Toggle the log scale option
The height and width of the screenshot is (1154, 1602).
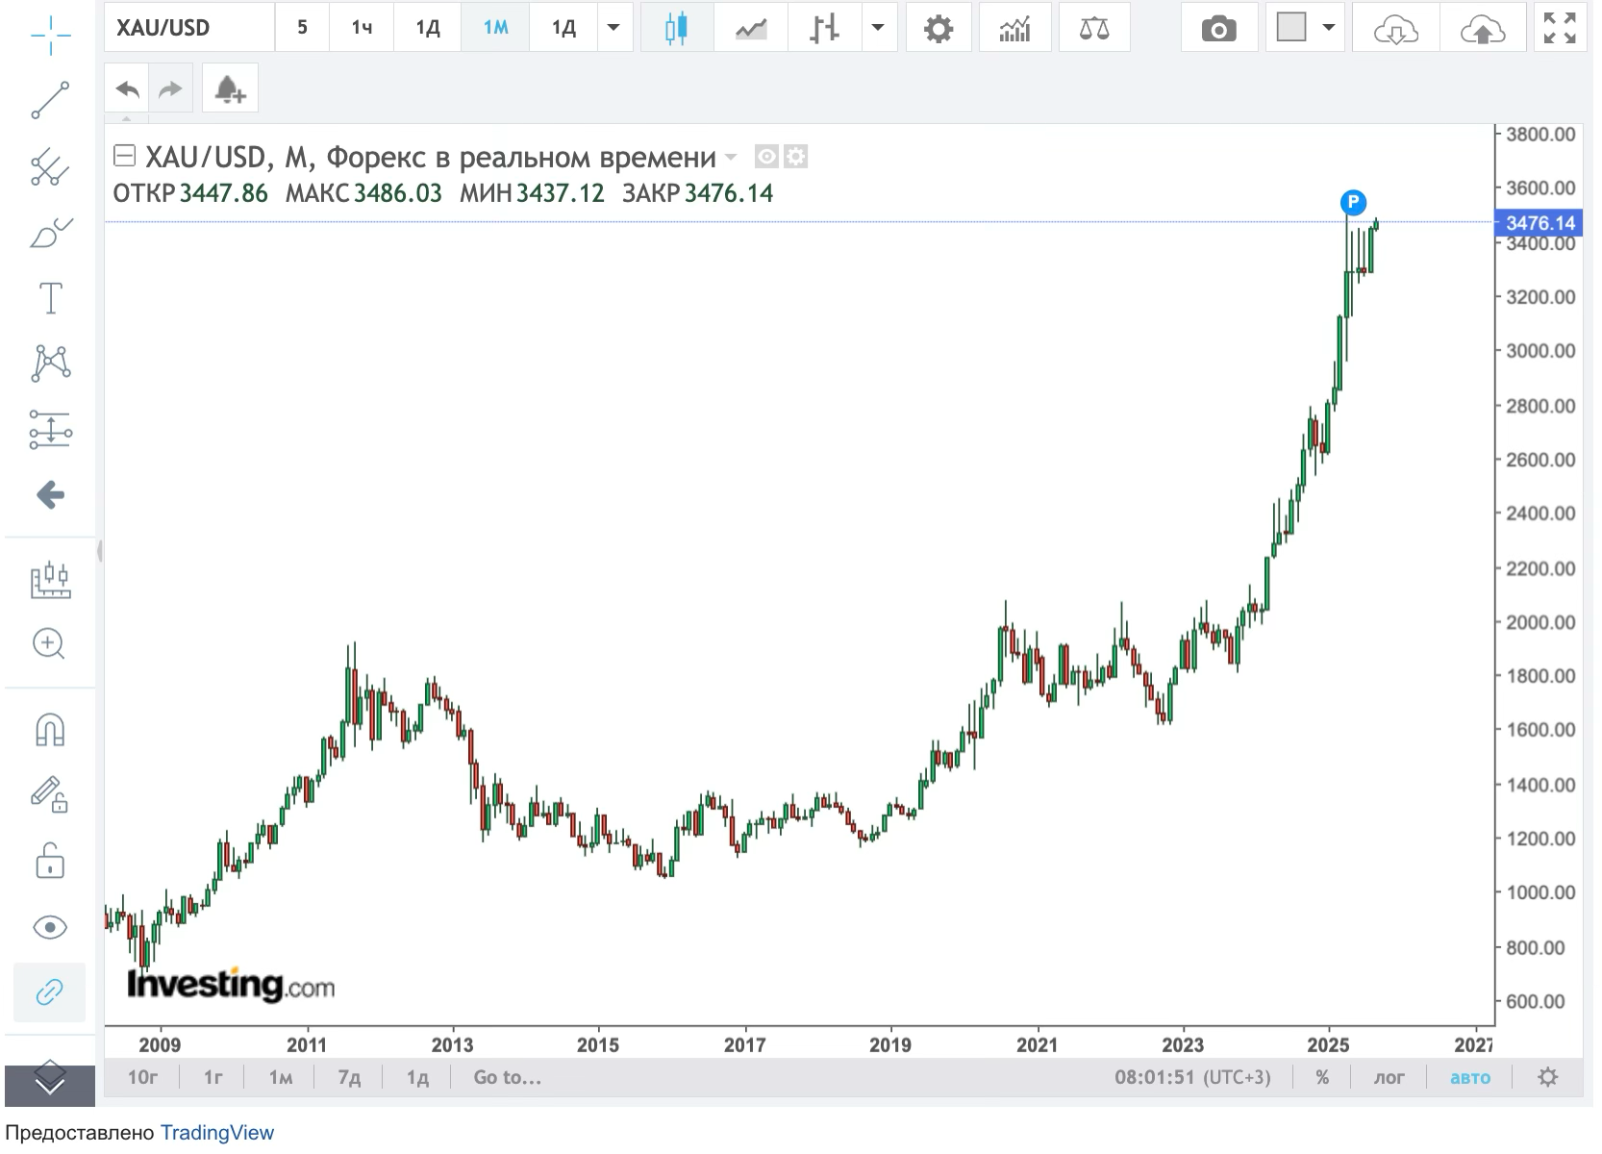[x=1389, y=1077]
